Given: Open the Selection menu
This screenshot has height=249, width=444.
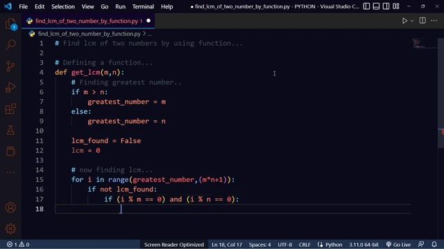Looking at the screenshot, I should pos(63,6).
